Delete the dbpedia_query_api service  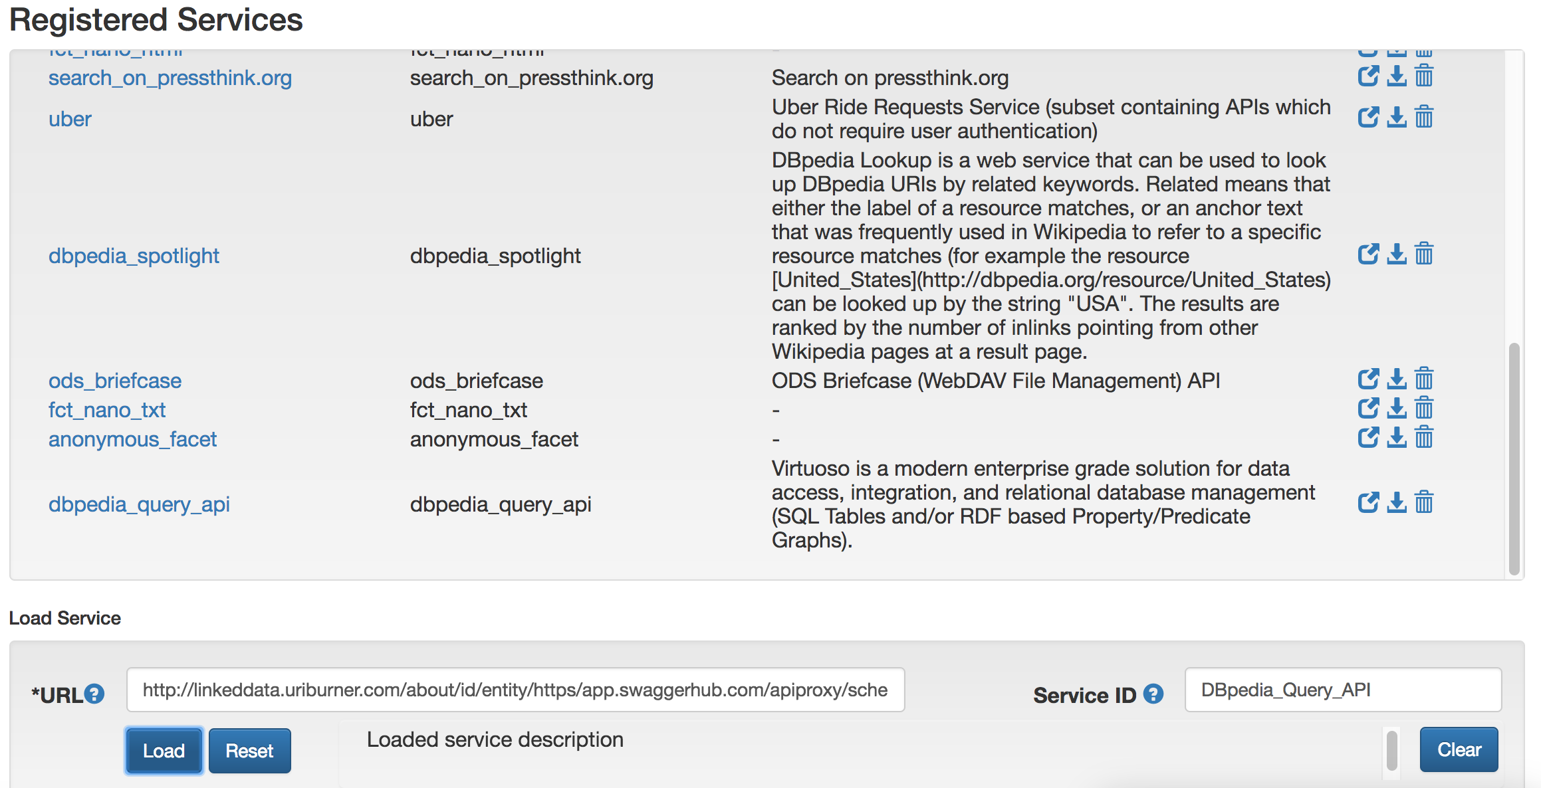click(1425, 503)
